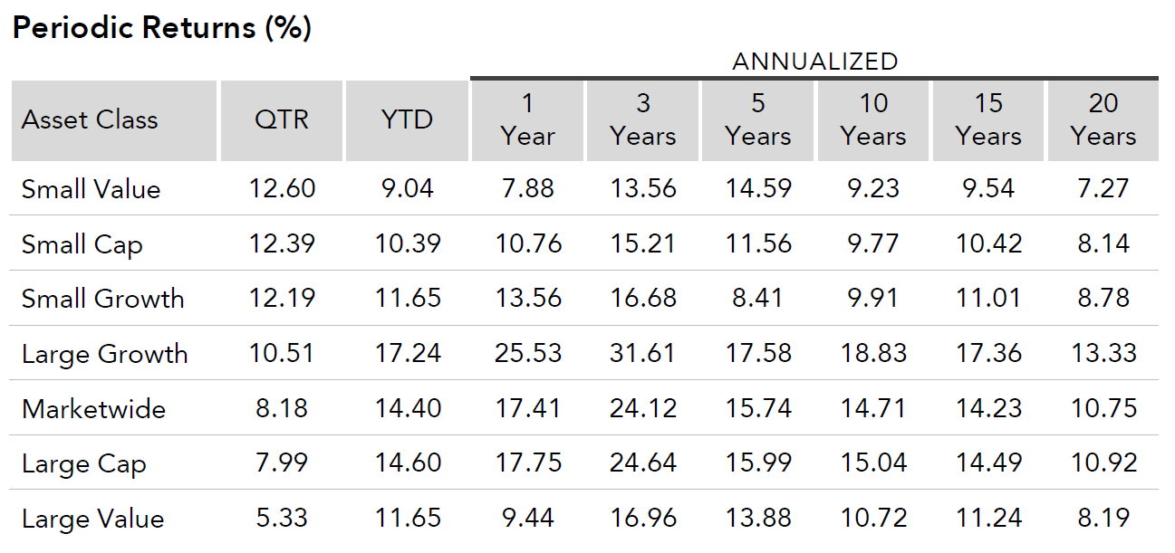Click the YTD column header
Image resolution: width=1175 pixels, height=553 pixels.
click(x=407, y=119)
